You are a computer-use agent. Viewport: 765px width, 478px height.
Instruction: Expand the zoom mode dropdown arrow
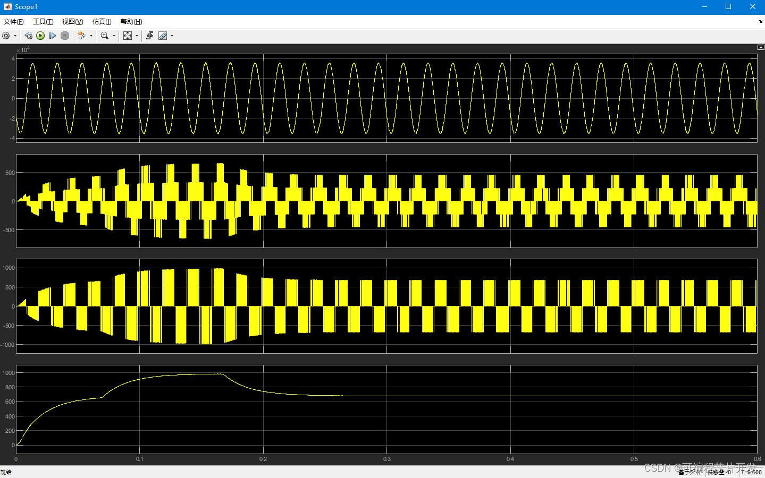click(114, 36)
